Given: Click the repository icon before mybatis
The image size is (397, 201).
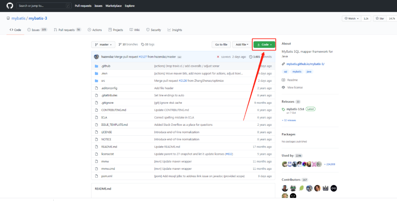Looking at the screenshot, I should pos(8,18).
